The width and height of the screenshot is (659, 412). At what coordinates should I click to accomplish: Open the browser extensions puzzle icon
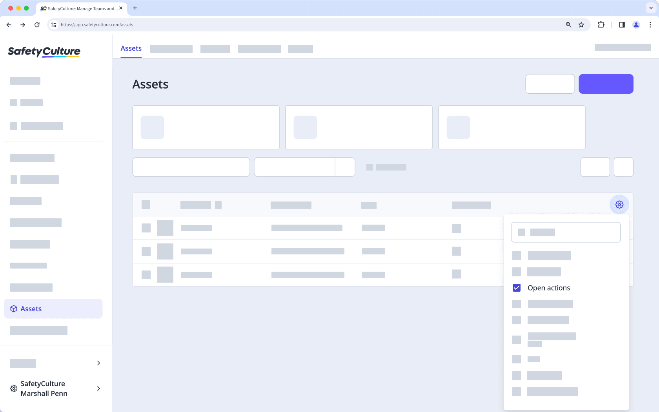tap(601, 24)
